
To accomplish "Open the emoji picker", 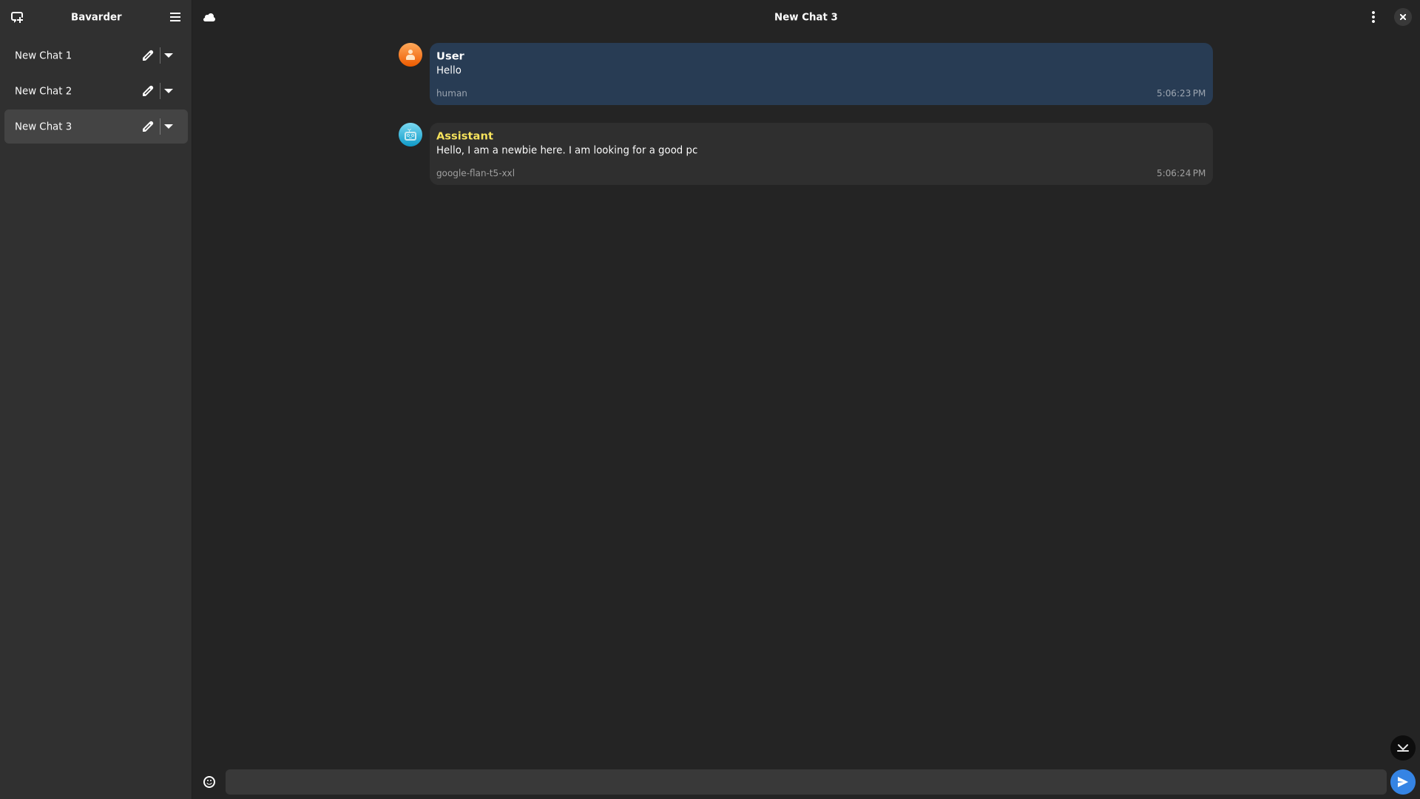I will (x=209, y=782).
